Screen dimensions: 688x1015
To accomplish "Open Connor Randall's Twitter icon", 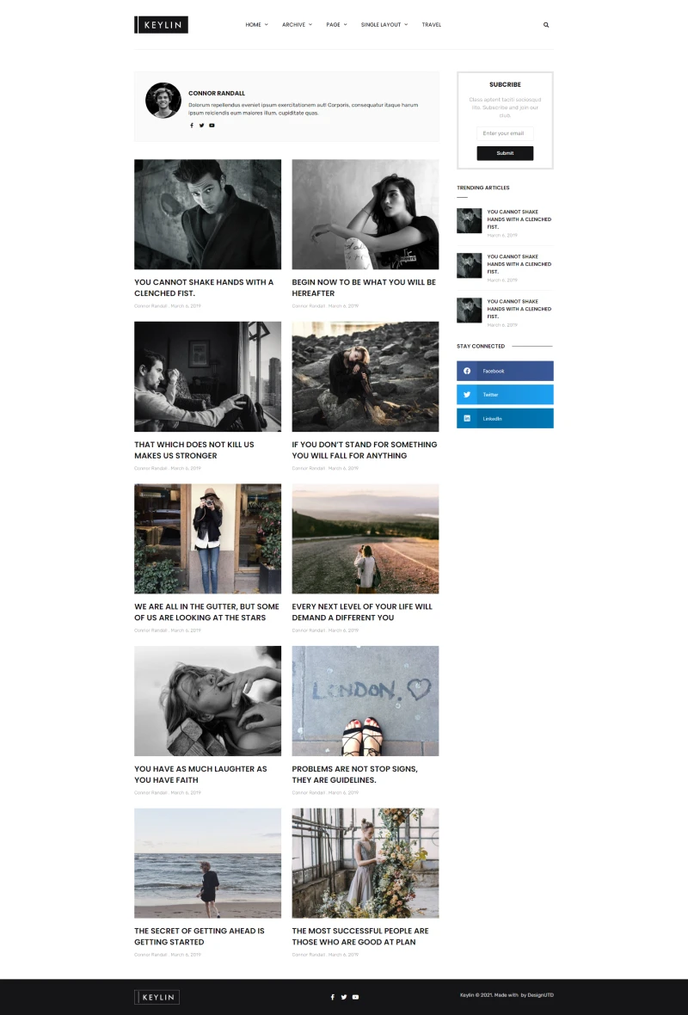I will (x=201, y=126).
